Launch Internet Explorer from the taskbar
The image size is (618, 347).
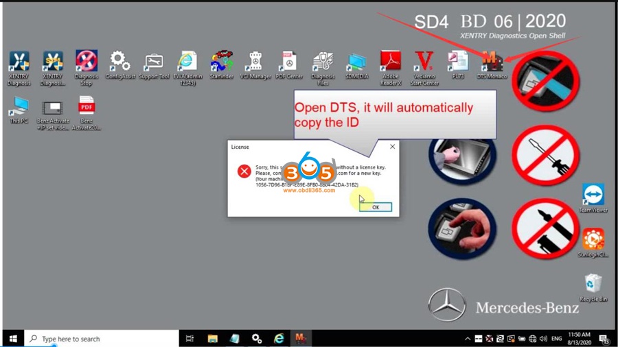(279, 338)
